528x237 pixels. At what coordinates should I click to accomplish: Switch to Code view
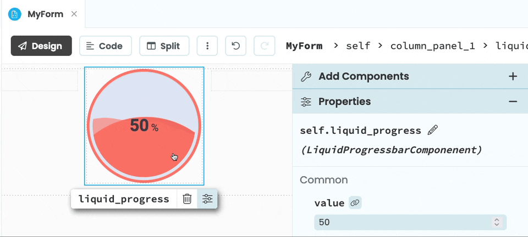[105, 46]
